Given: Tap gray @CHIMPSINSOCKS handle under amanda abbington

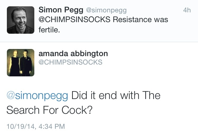Looking at the screenshot, I should point(70,62).
